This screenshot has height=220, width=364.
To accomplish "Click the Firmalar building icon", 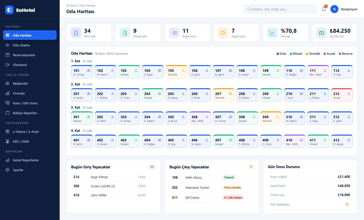I will (x=8, y=93).
